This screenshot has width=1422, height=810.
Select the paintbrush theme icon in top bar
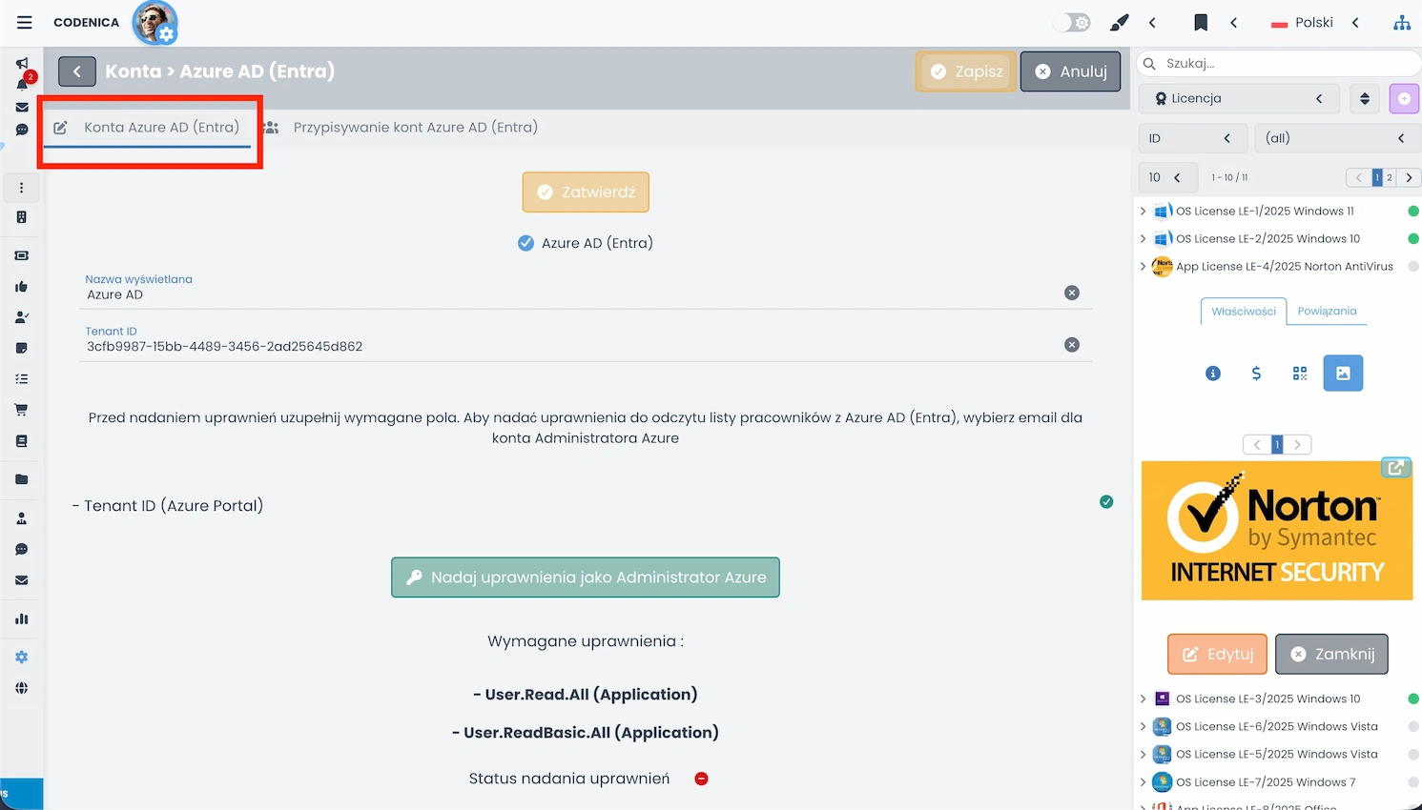pos(1118,21)
